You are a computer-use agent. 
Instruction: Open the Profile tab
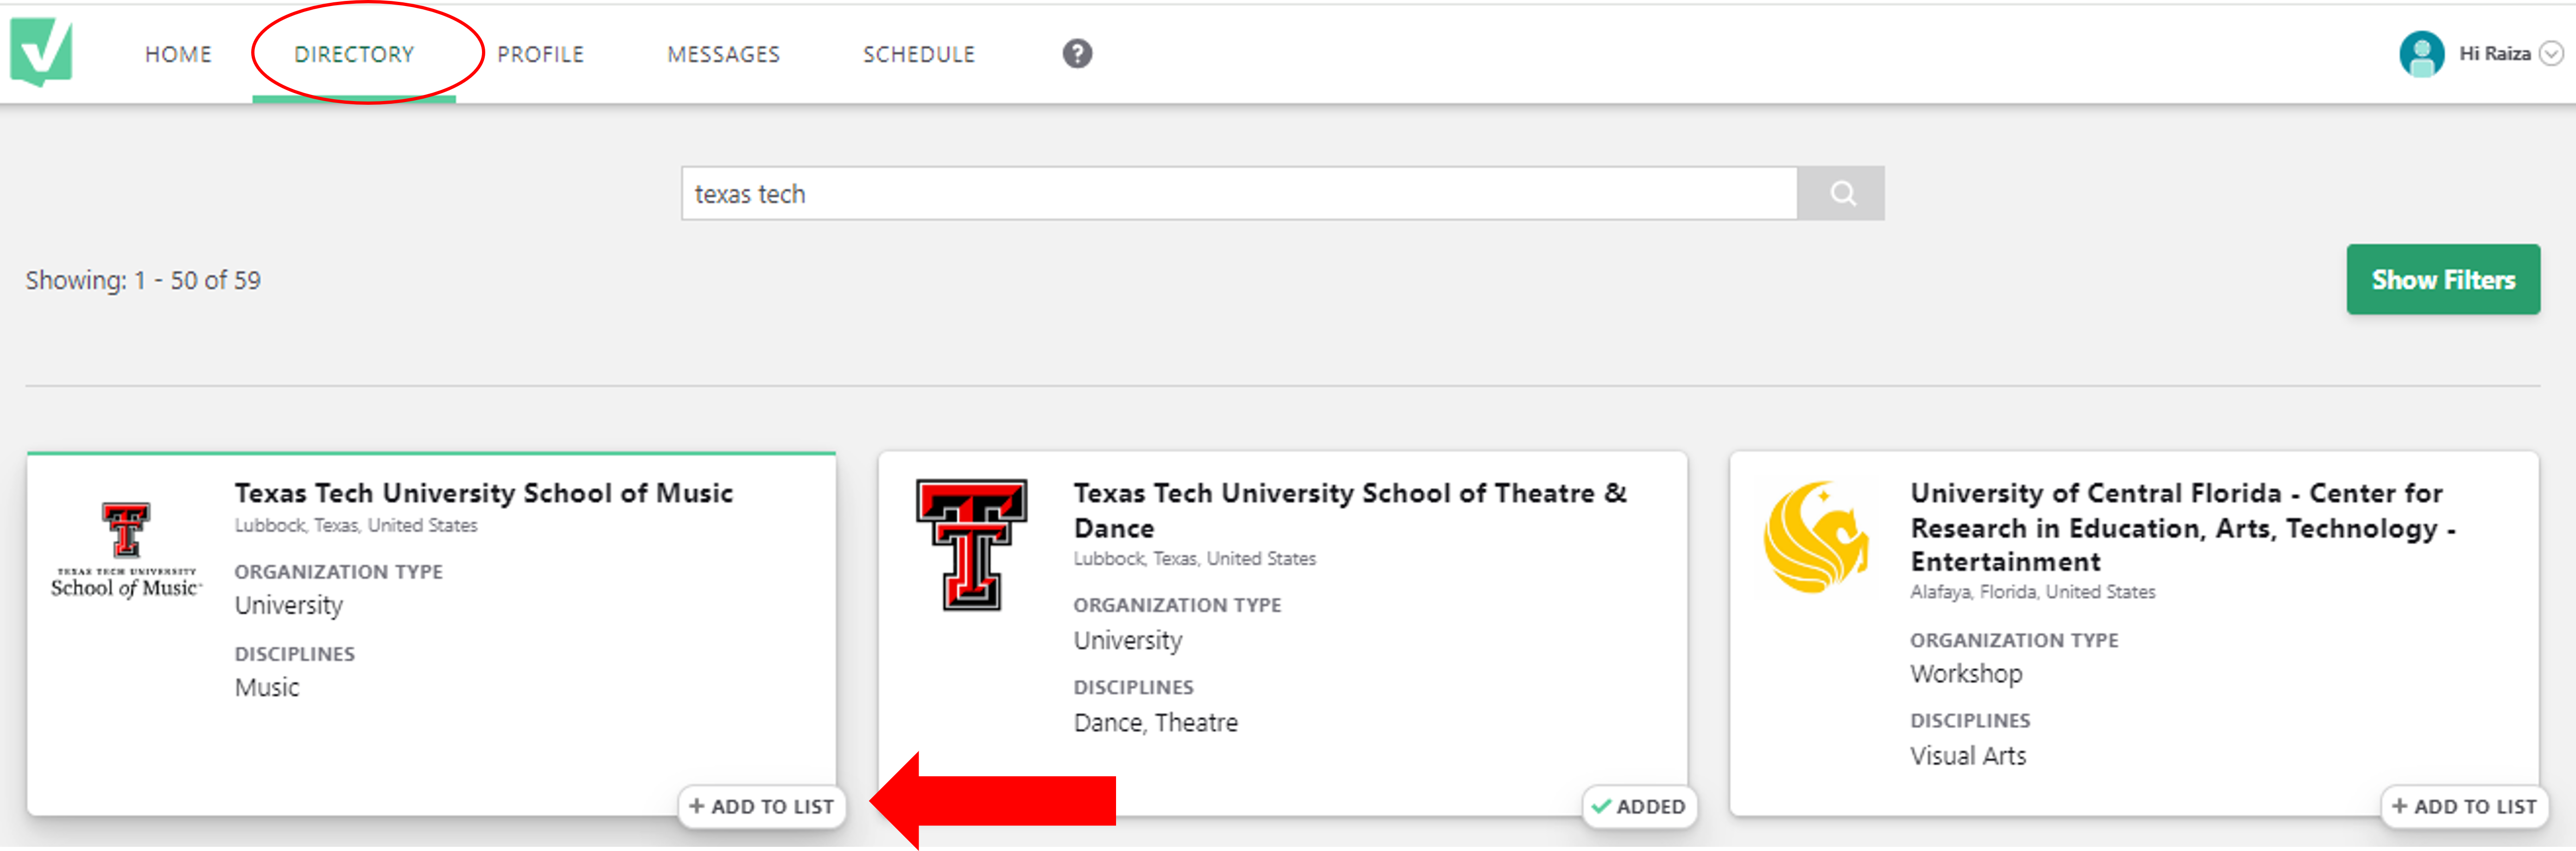point(540,55)
